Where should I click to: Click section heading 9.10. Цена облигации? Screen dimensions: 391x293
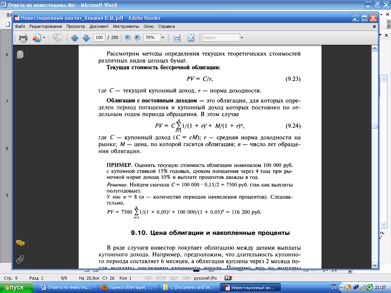point(210,233)
